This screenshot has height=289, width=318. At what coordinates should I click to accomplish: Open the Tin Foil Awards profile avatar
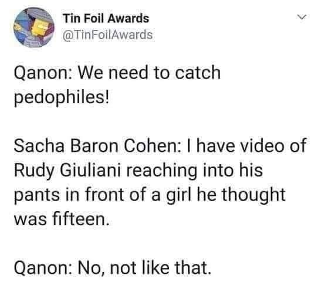[x=34, y=28]
